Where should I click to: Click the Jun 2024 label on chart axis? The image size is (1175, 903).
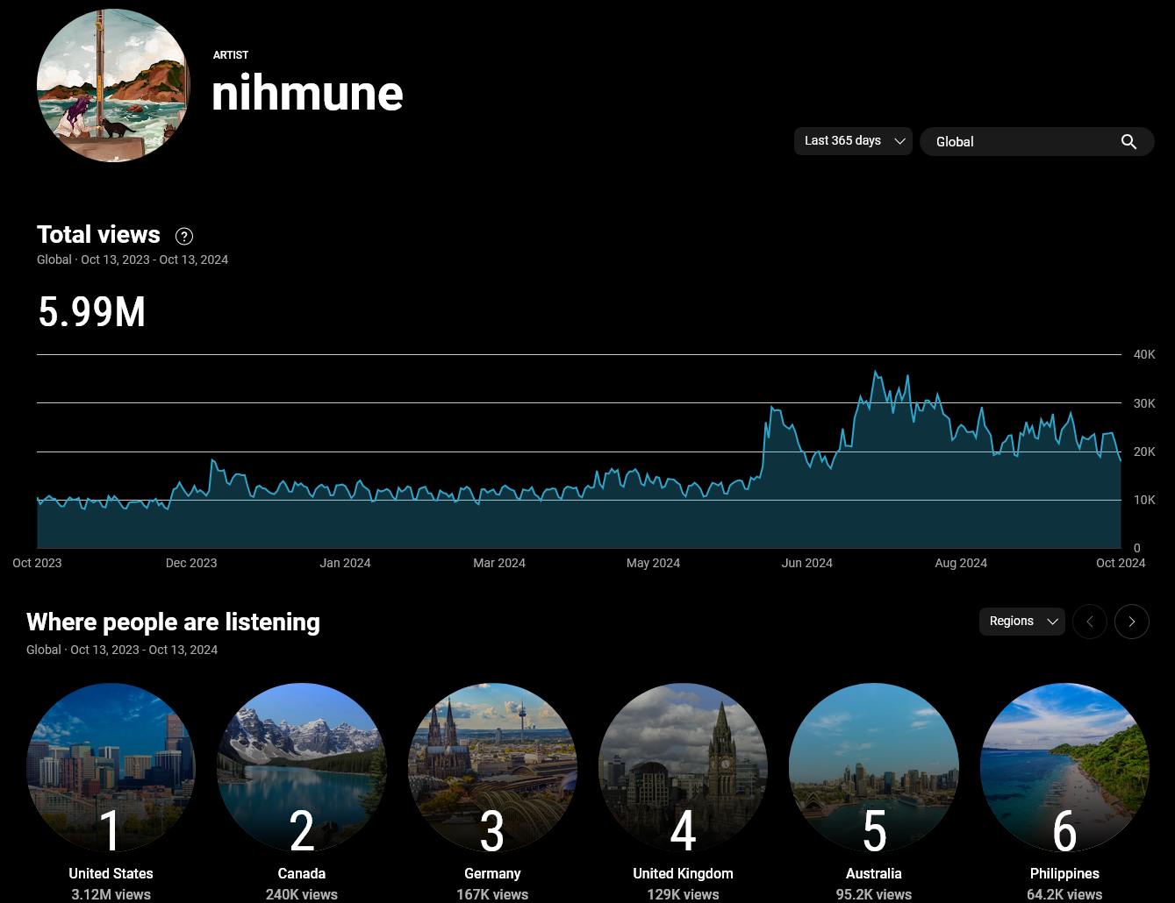coord(806,563)
